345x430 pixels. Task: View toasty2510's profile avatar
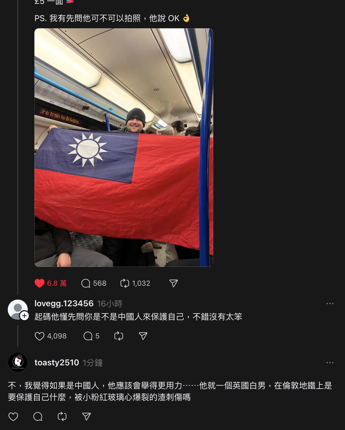18,362
